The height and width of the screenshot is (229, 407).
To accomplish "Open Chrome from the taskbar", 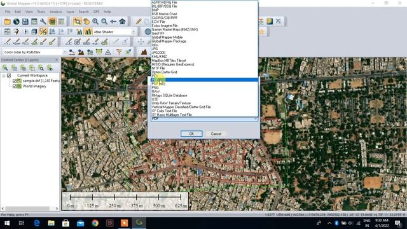I will click(95, 223).
